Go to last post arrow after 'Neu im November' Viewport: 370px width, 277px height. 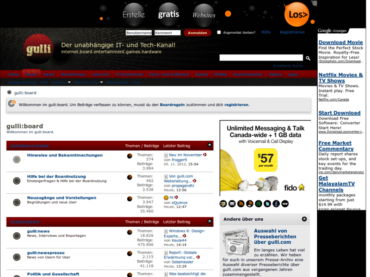205,155
